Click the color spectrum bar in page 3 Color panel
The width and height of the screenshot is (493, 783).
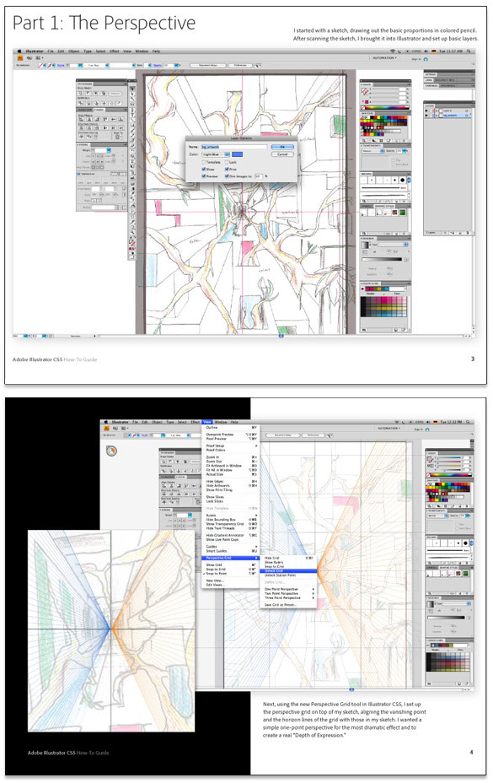pyautogui.click(x=385, y=107)
